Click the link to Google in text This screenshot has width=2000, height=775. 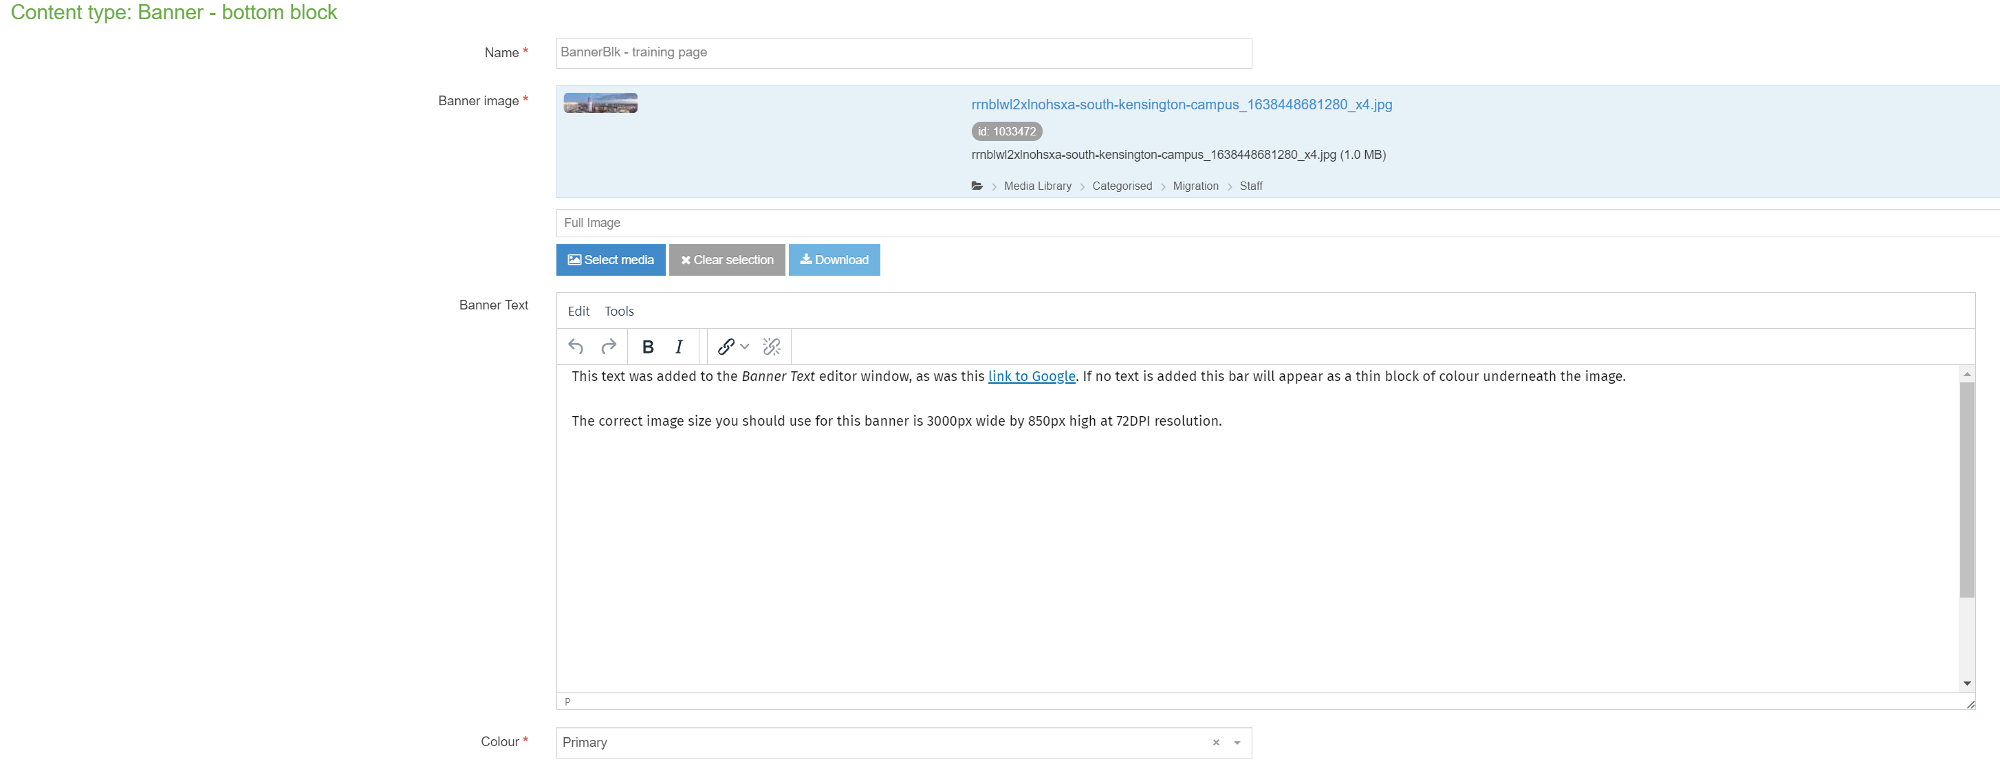pyautogui.click(x=1031, y=376)
